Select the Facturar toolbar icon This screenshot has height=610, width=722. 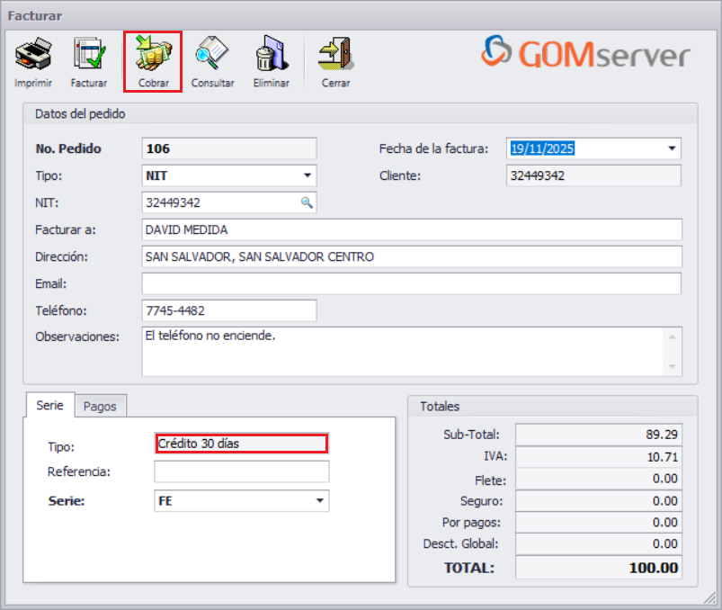tap(89, 52)
